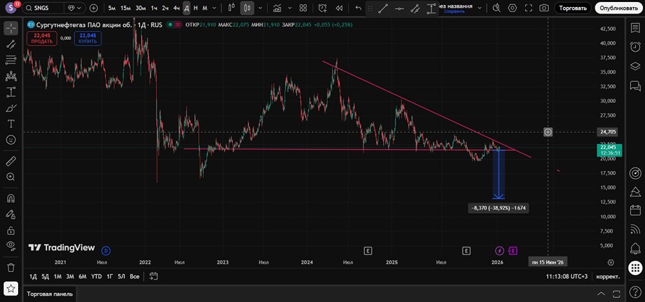Open the emoji and icons tool
645x302 pixels.
[x=11, y=140]
